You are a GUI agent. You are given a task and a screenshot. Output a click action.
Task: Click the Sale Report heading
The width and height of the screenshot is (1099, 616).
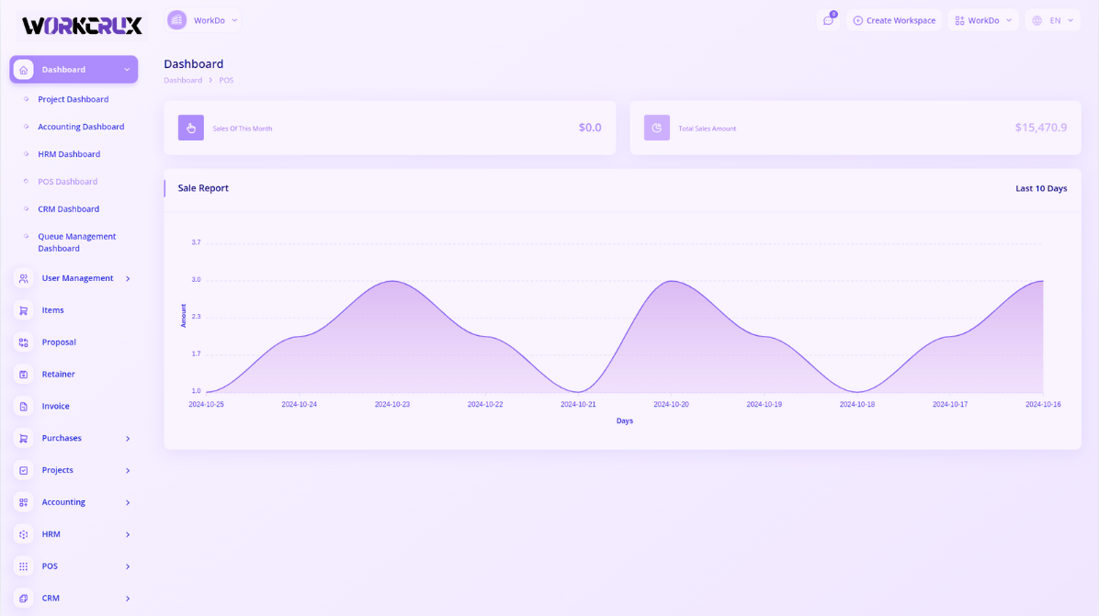click(203, 188)
